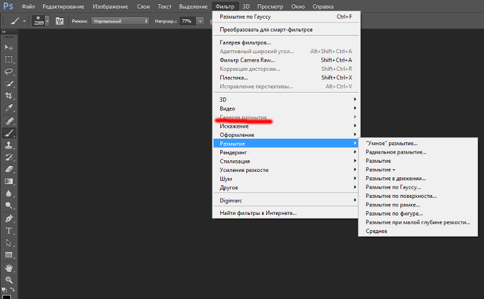Click Найти фильтры в Интернете...

pos(286,213)
